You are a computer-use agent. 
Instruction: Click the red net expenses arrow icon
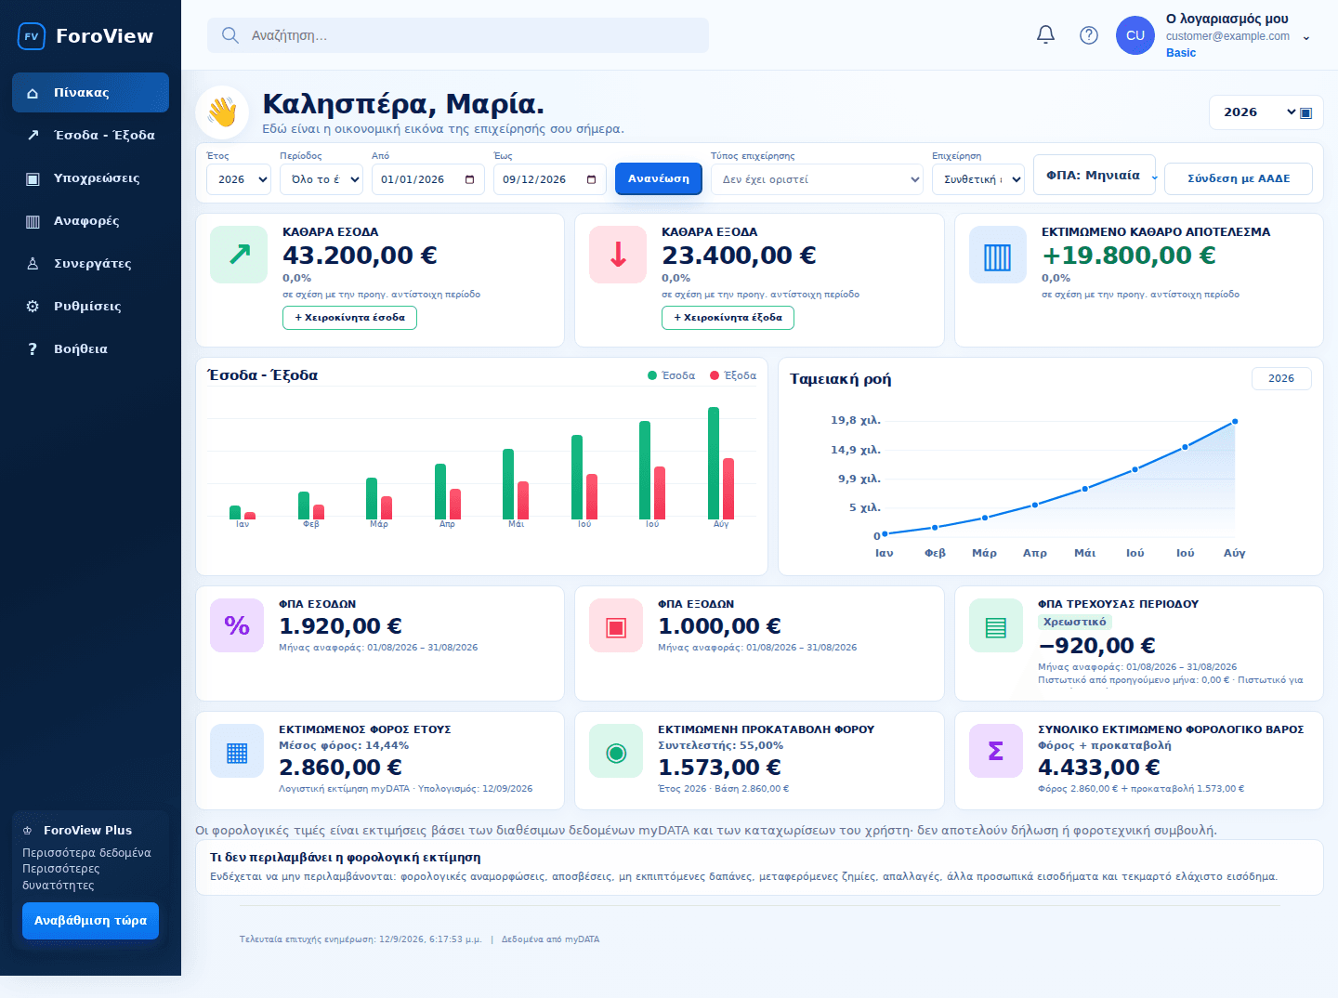point(618,255)
